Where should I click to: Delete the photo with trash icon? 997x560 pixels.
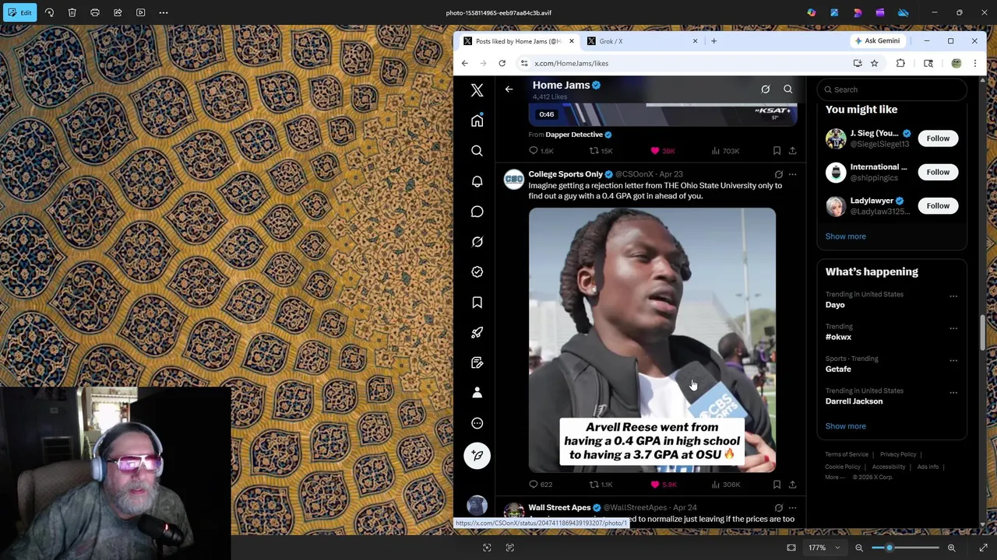point(72,12)
